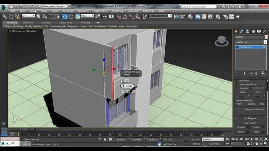Click the Shrink selection button
The width and height of the screenshot is (269, 151).
click(243, 92)
